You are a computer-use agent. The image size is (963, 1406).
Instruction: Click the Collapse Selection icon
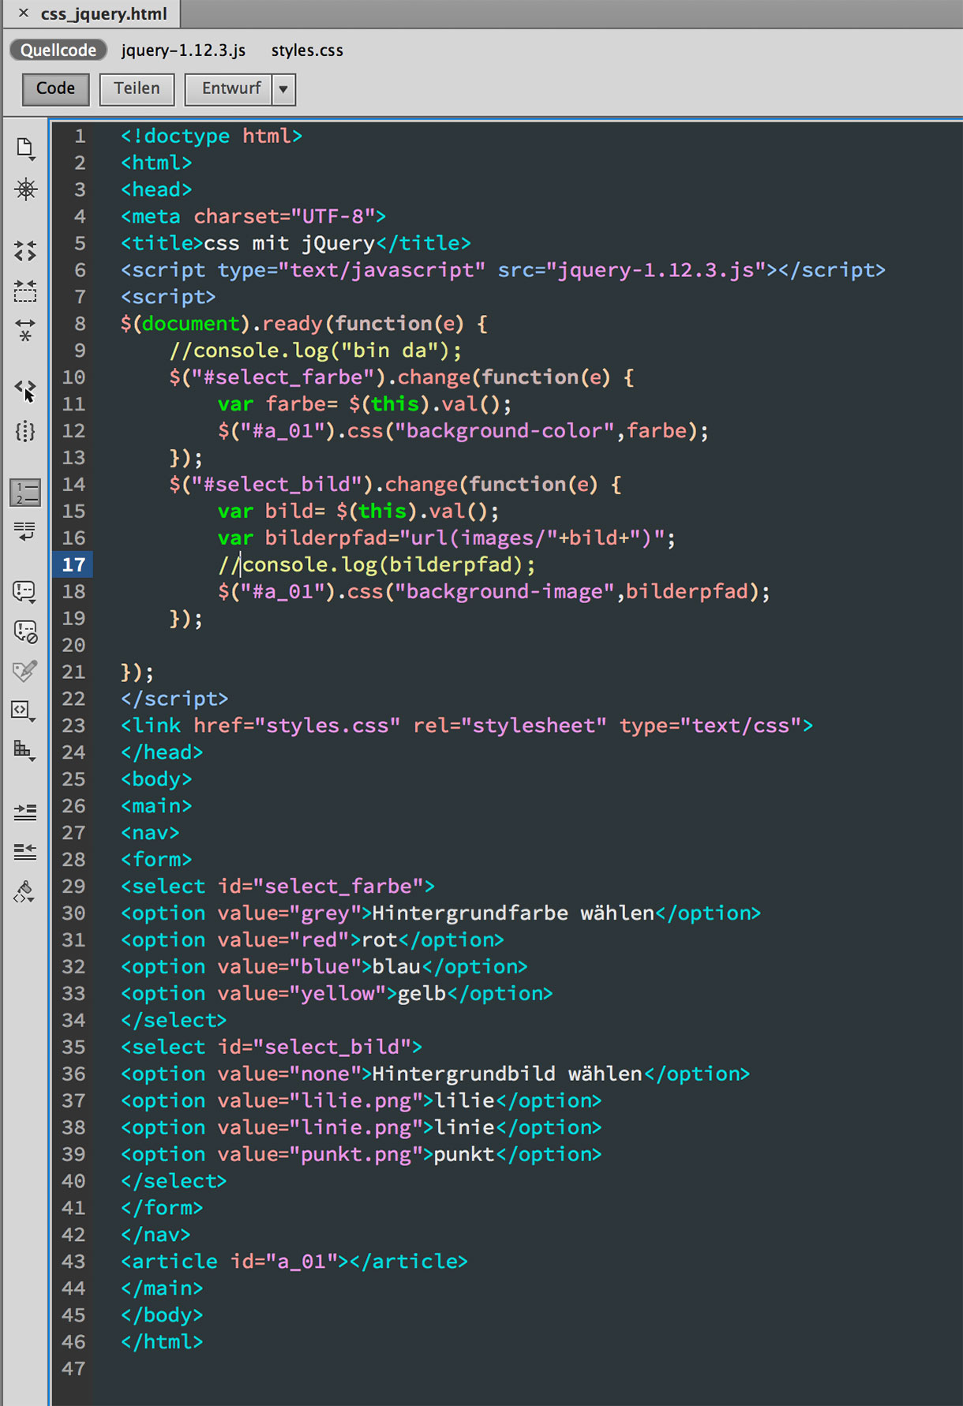pos(25,291)
